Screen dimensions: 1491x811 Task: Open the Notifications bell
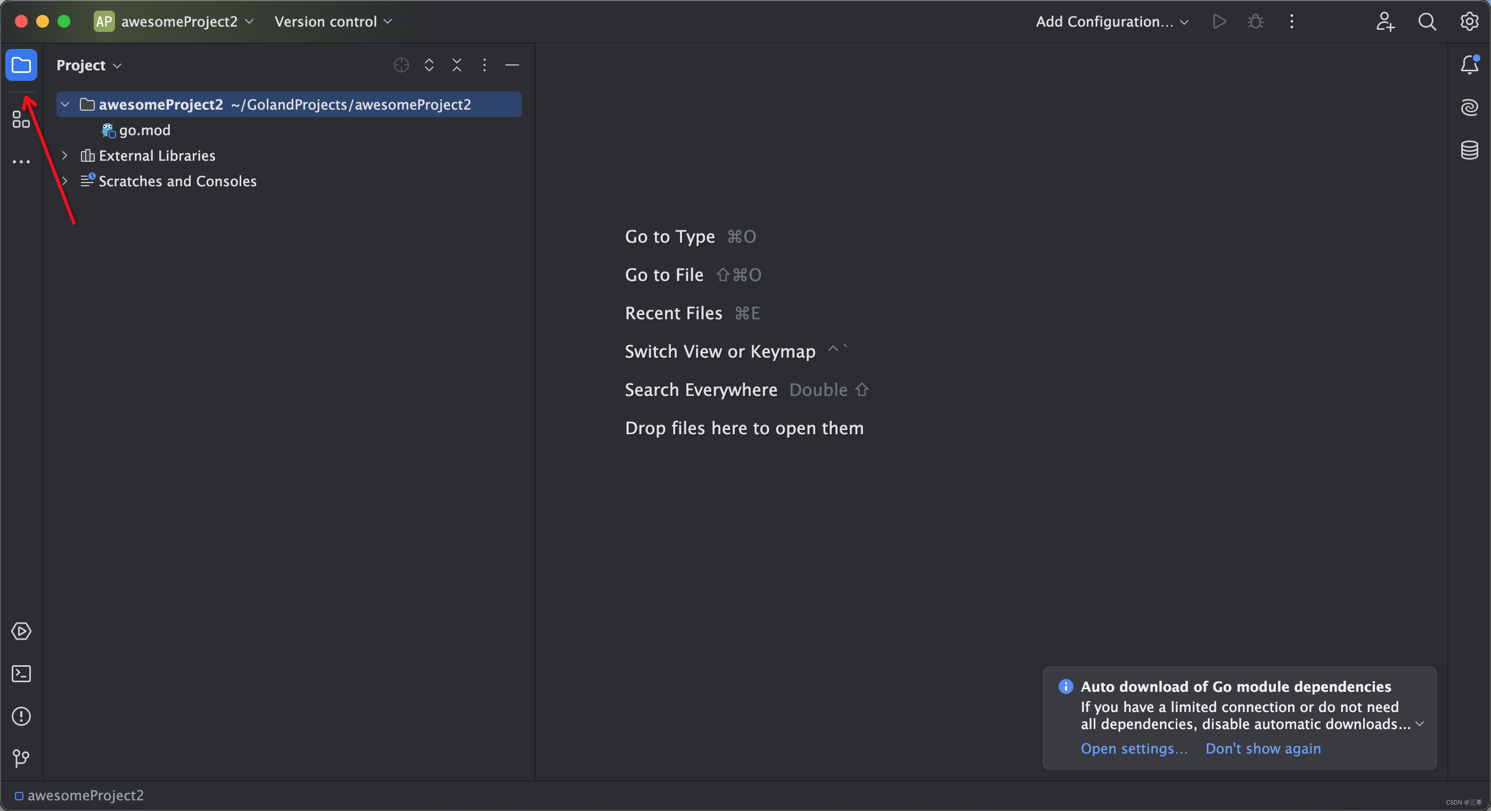1470,64
